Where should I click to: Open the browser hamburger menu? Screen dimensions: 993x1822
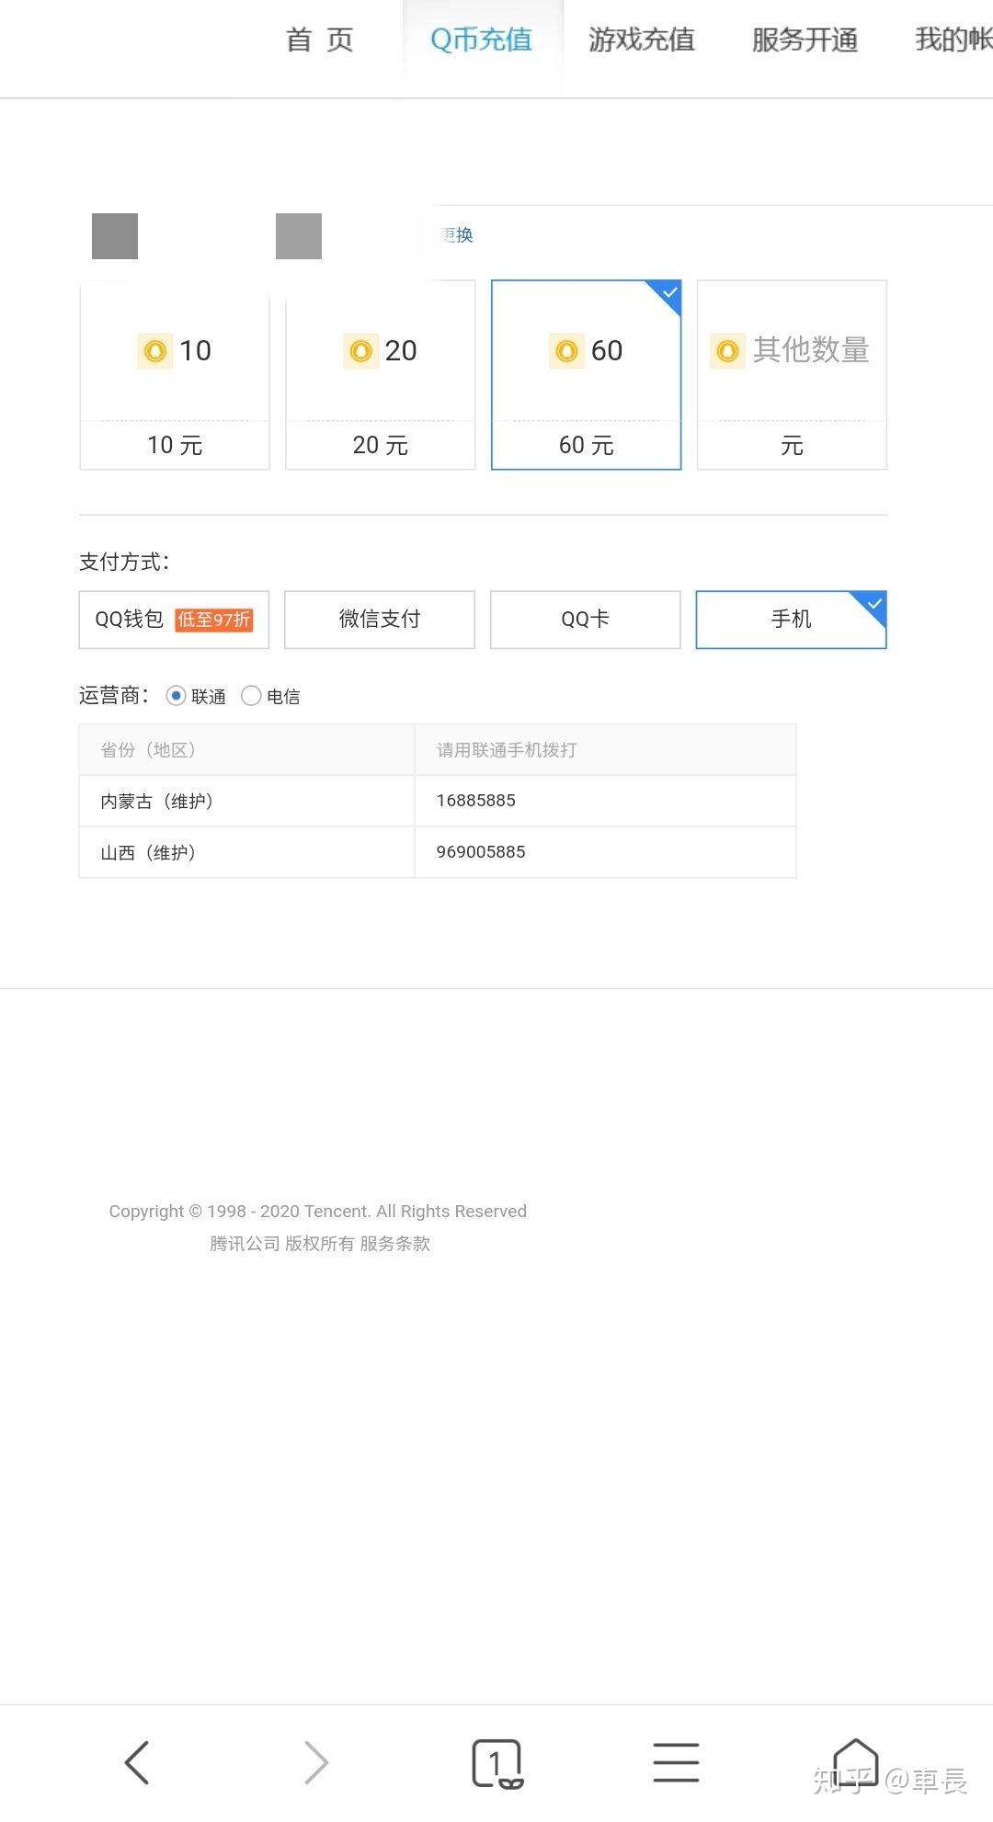click(676, 1762)
